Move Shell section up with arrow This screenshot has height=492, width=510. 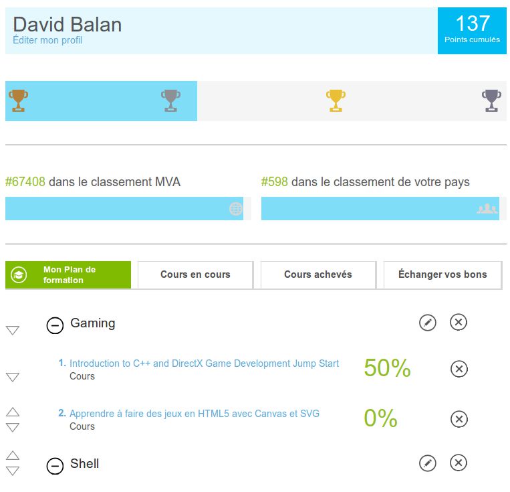13,455
